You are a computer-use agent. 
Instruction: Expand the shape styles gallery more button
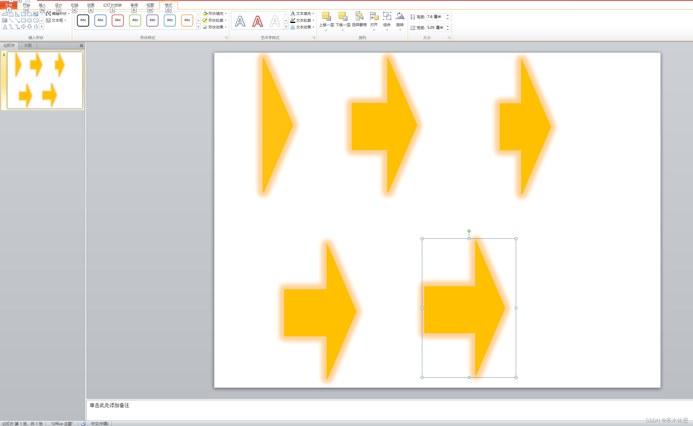click(198, 27)
